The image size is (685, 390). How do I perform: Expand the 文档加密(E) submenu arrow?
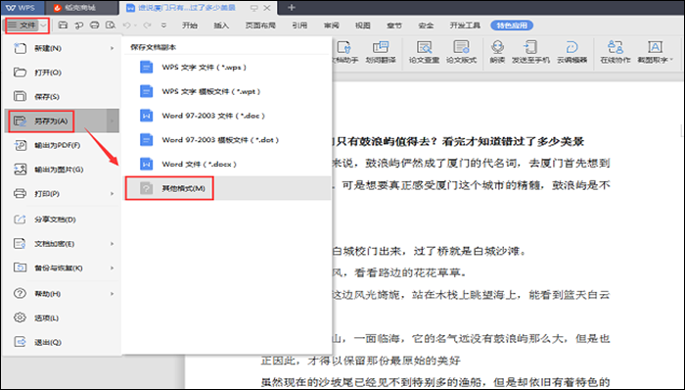[113, 244]
